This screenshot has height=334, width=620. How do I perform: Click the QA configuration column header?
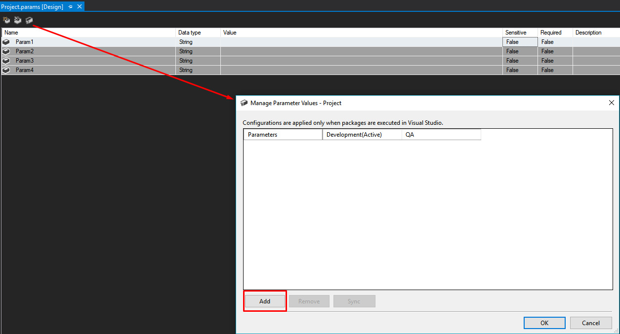point(441,135)
